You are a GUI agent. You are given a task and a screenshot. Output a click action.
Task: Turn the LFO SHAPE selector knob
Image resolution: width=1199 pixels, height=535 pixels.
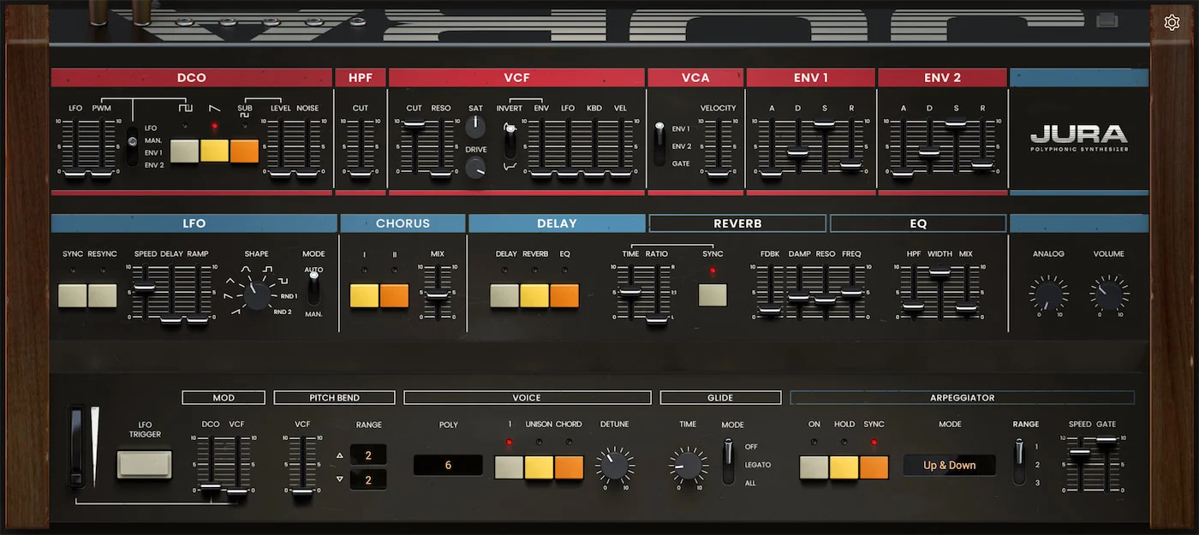click(x=256, y=296)
